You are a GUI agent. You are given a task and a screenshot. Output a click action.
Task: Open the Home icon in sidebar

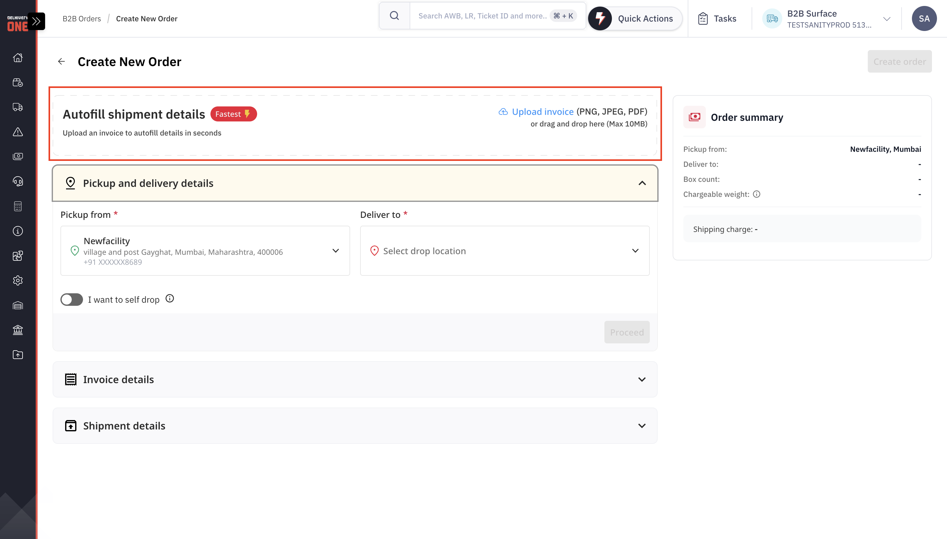tap(18, 58)
